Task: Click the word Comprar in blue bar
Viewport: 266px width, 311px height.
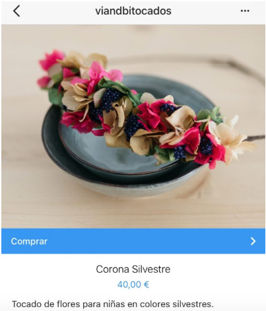Action: [x=29, y=241]
